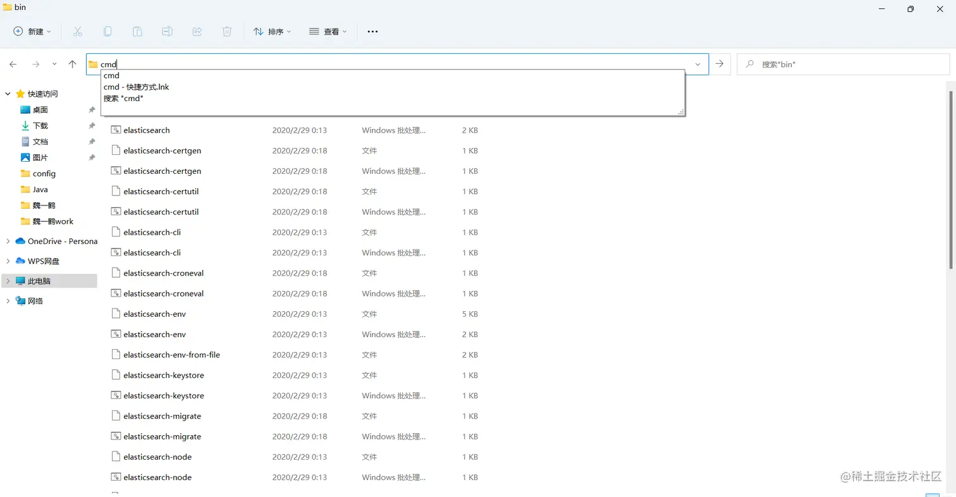Open the 排序 sort dropdown
Viewport: 956px width, 497px height.
click(x=272, y=31)
